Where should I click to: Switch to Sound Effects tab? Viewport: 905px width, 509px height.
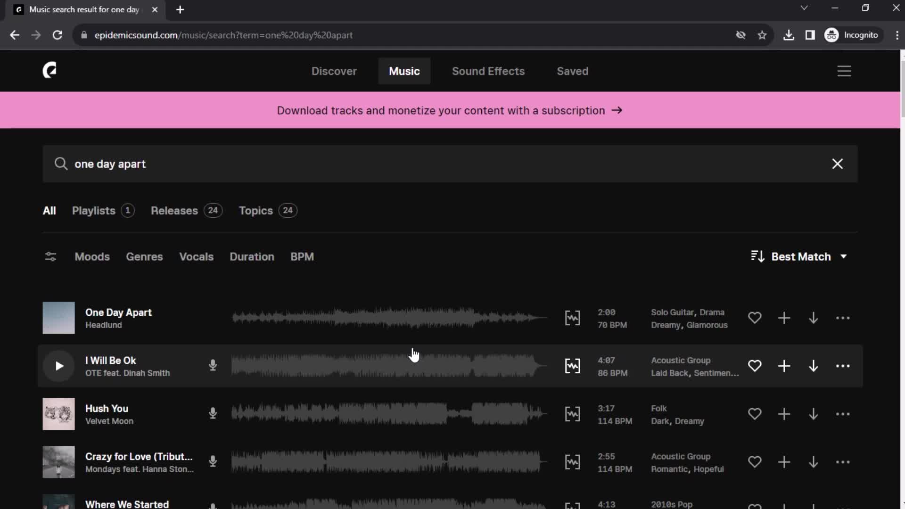(x=488, y=71)
